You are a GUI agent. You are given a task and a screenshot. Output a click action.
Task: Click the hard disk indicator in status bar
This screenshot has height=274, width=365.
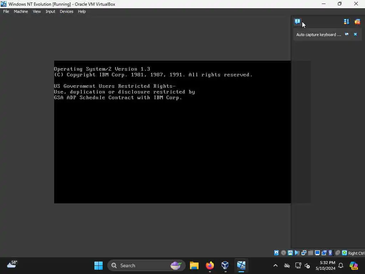pyautogui.click(x=276, y=253)
